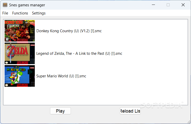This screenshot has width=191, height=124.
Task: Open the Settings menu
Action: pyautogui.click(x=39, y=13)
